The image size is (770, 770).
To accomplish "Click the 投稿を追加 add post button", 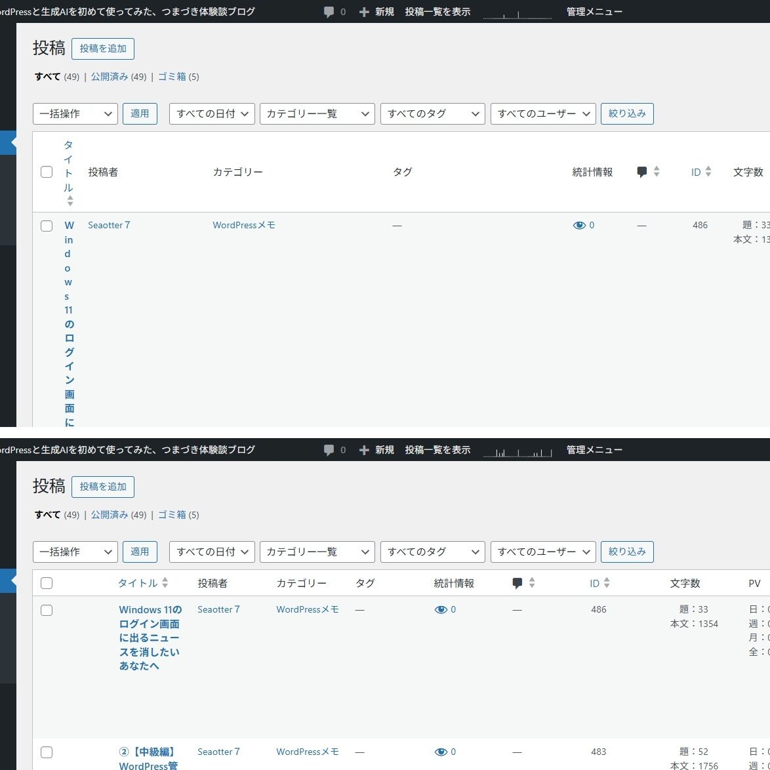I will (103, 487).
